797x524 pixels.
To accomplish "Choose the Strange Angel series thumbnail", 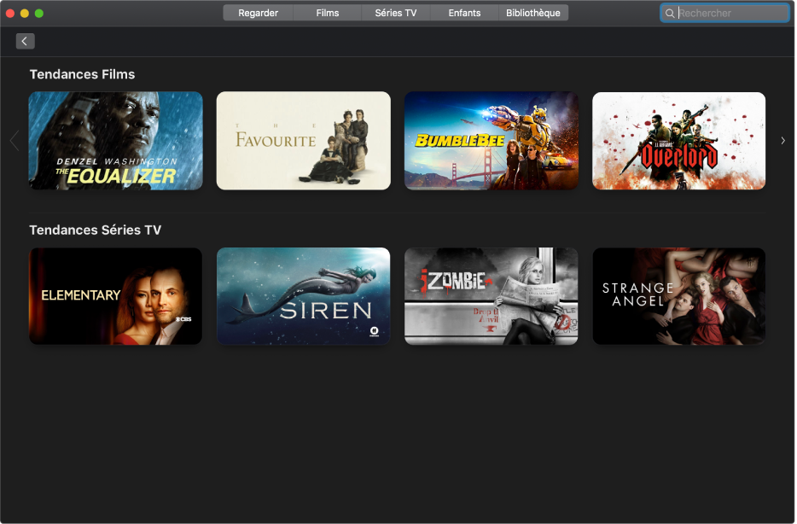I will (678, 296).
